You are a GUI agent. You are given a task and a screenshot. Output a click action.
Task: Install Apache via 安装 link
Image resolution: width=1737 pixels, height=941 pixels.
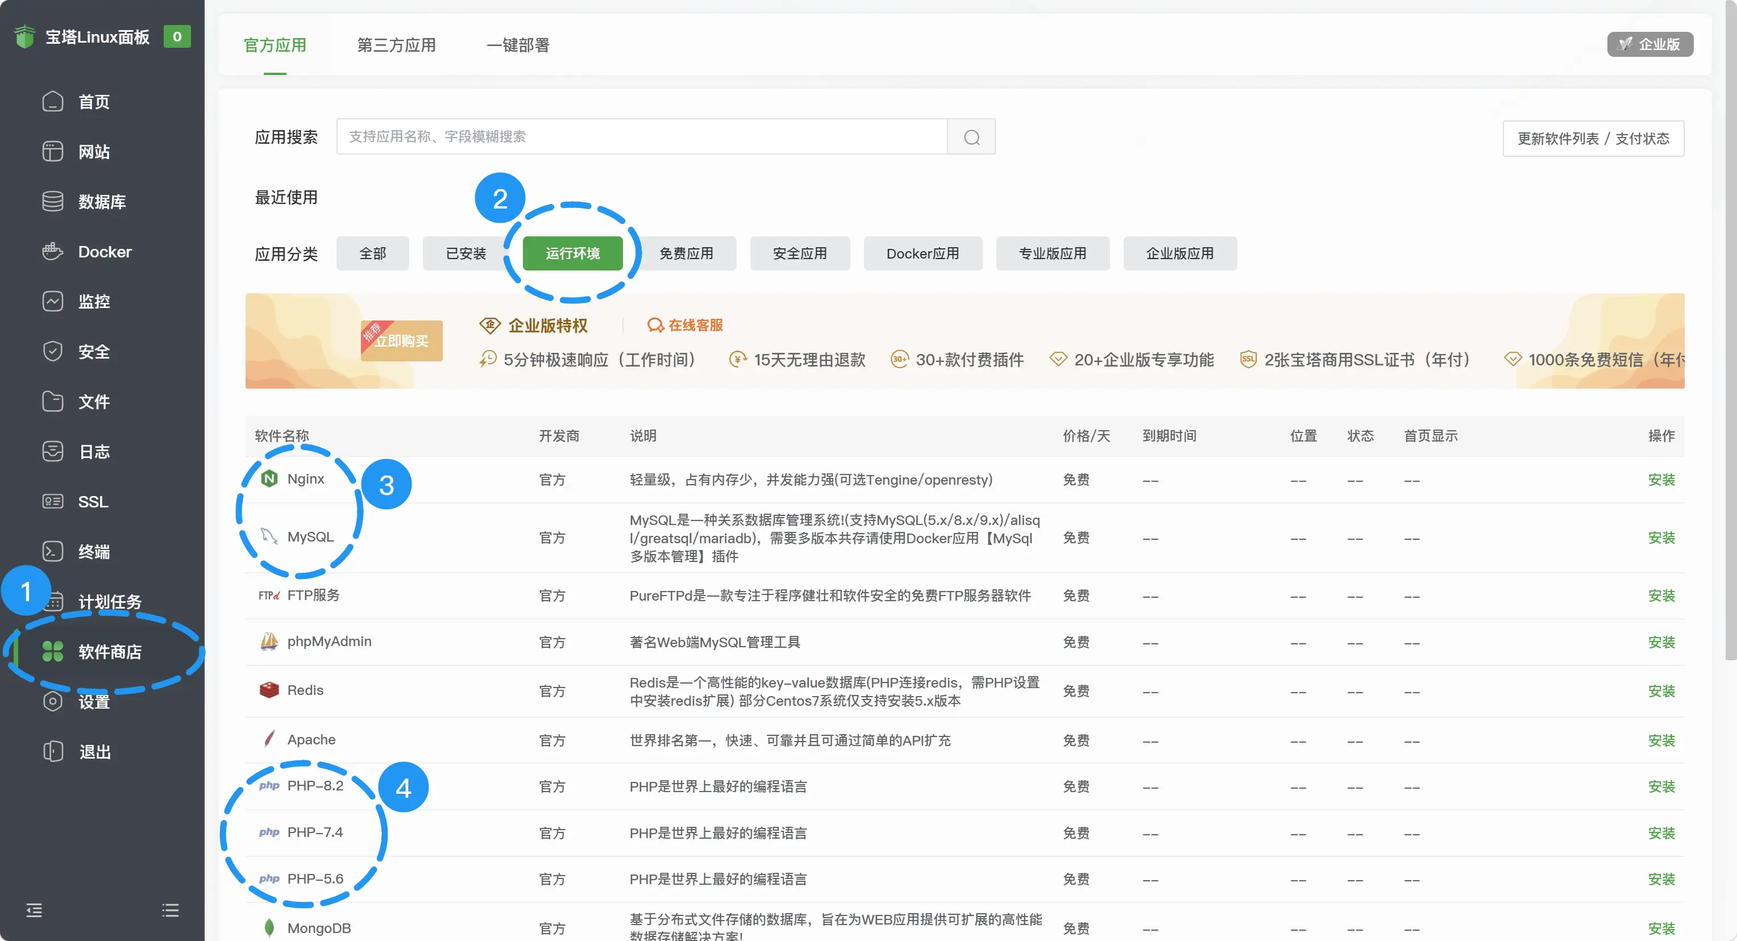(x=1661, y=740)
